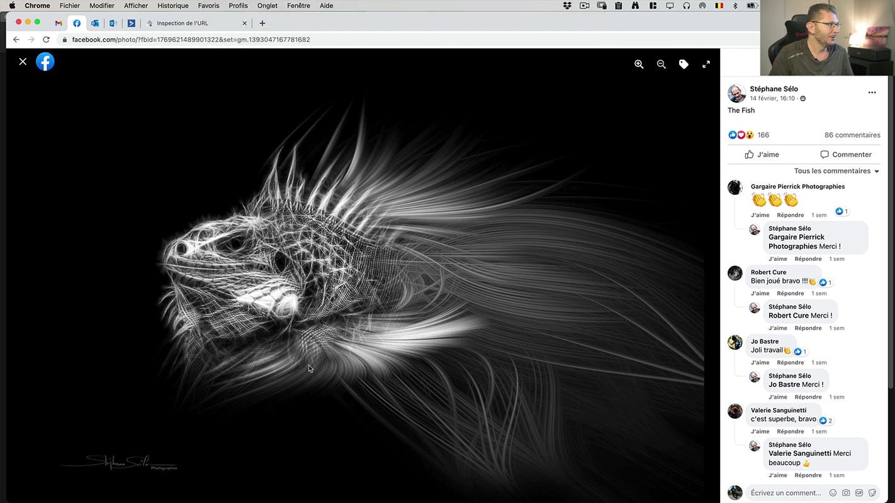Click Stéphane Sélo's profile picture in the post header
Image resolution: width=895 pixels, height=503 pixels.
click(737, 93)
